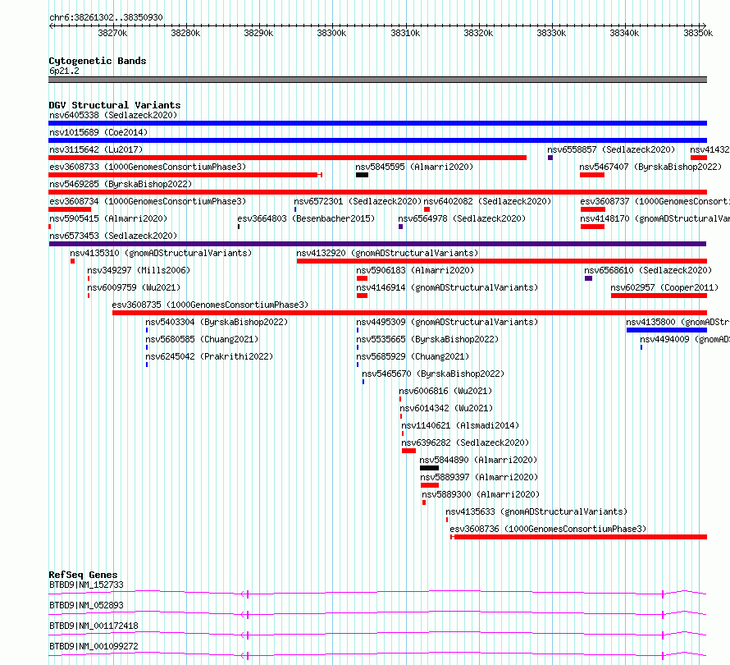Click nsv349297 (Mills2006) label
The width and height of the screenshot is (730, 665).
click(139, 270)
